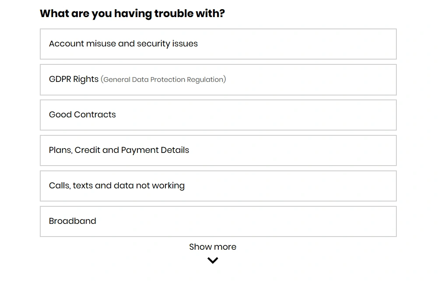The image size is (441, 283).
Task: Click the 'Good Contracts' text label
Action: [82, 115]
